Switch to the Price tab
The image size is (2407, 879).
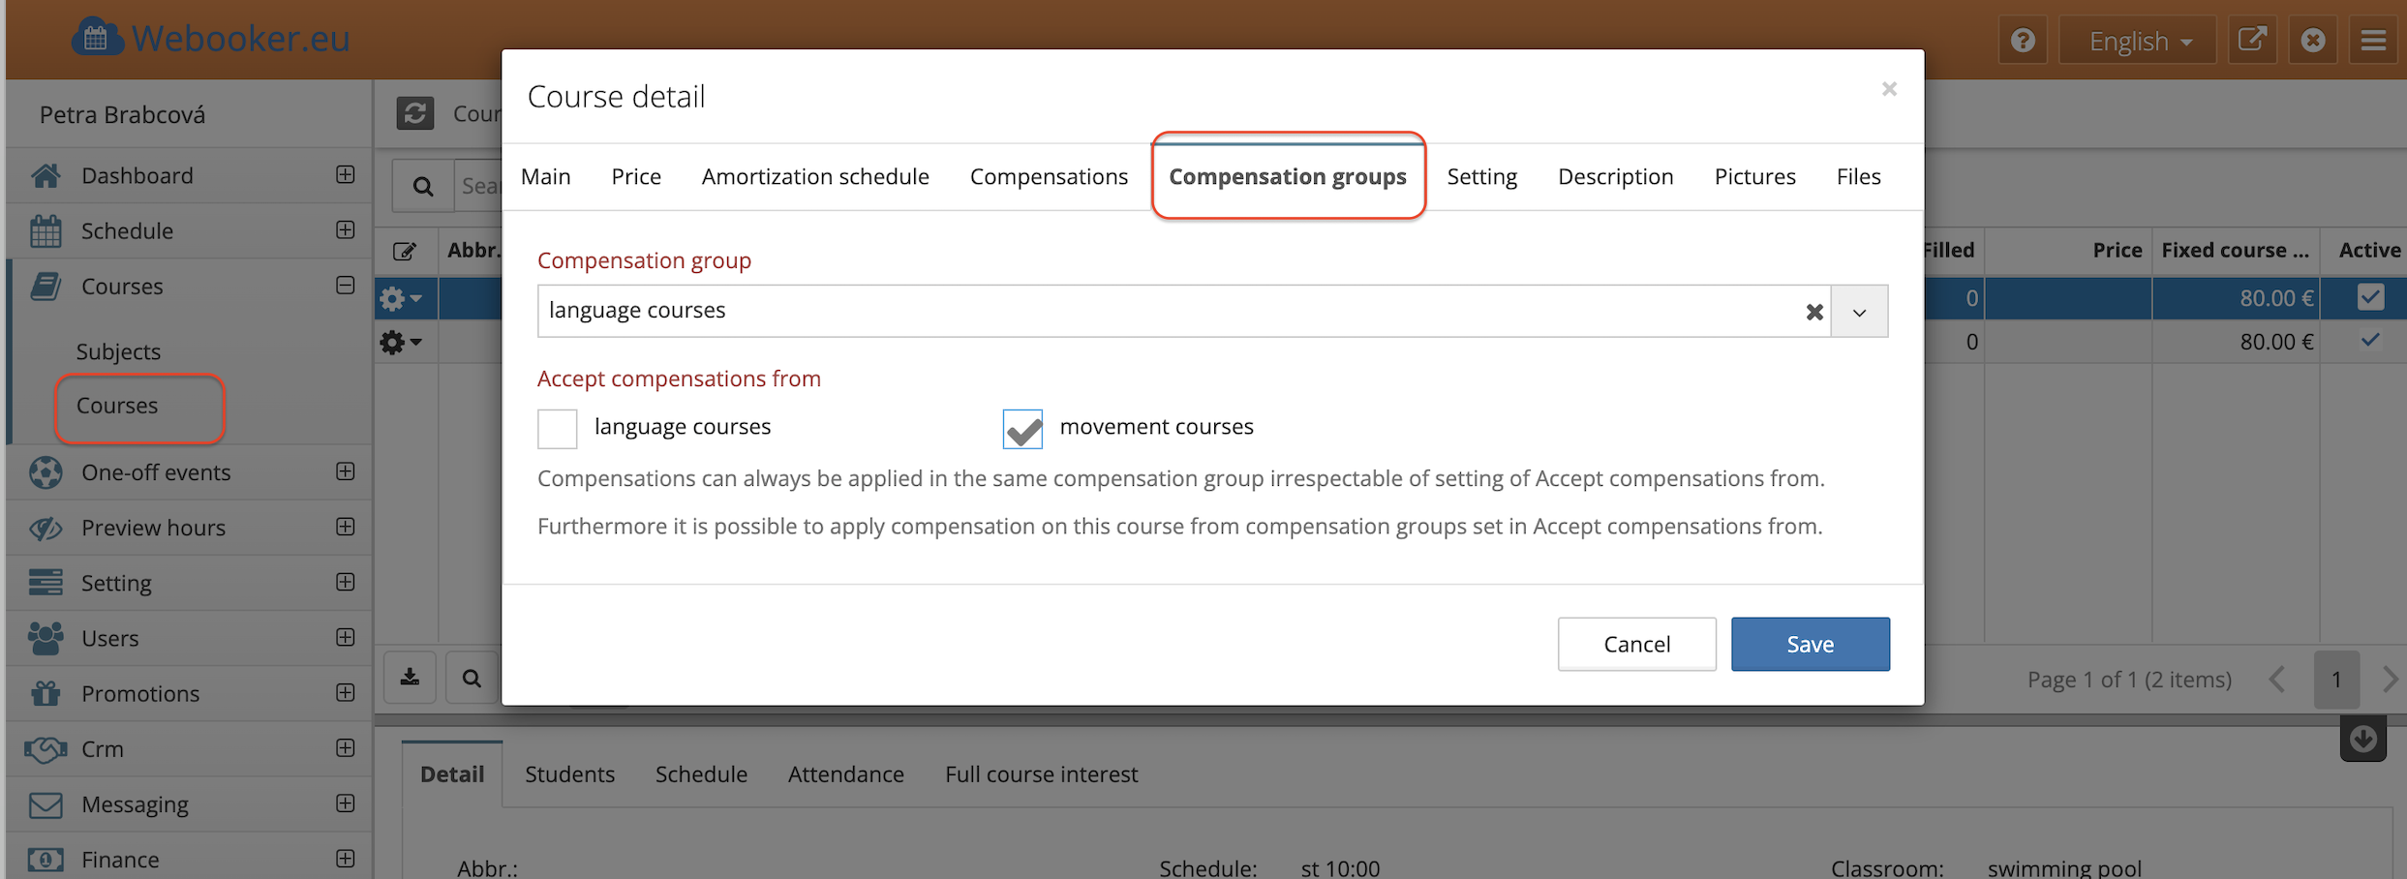click(x=636, y=177)
